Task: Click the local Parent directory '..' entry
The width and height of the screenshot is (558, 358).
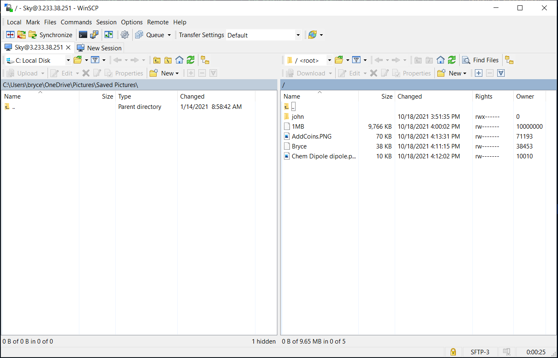Action: (x=13, y=107)
